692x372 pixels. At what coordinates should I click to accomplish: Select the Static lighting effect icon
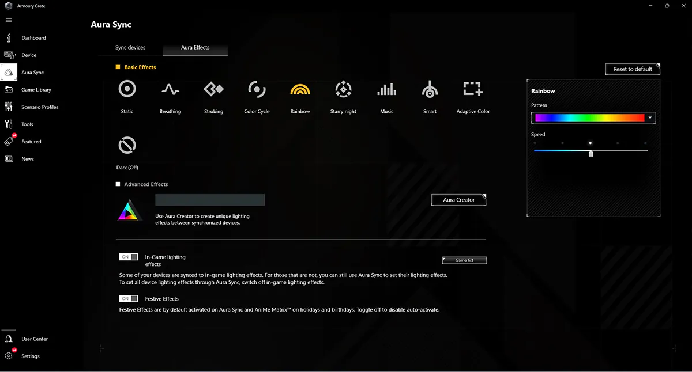point(127,89)
